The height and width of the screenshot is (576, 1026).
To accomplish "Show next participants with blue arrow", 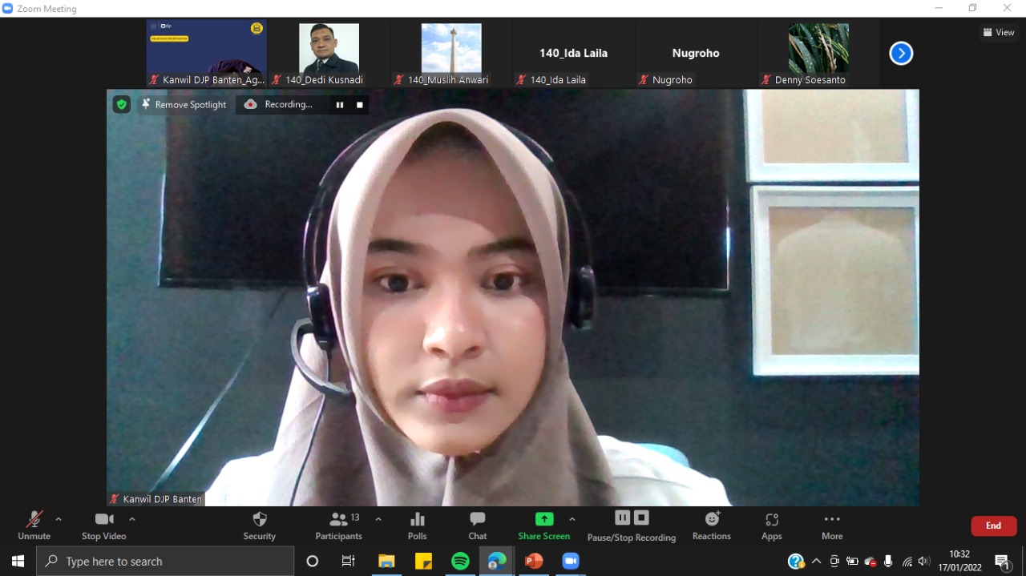I will pyautogui.click(x=901, y=54).
